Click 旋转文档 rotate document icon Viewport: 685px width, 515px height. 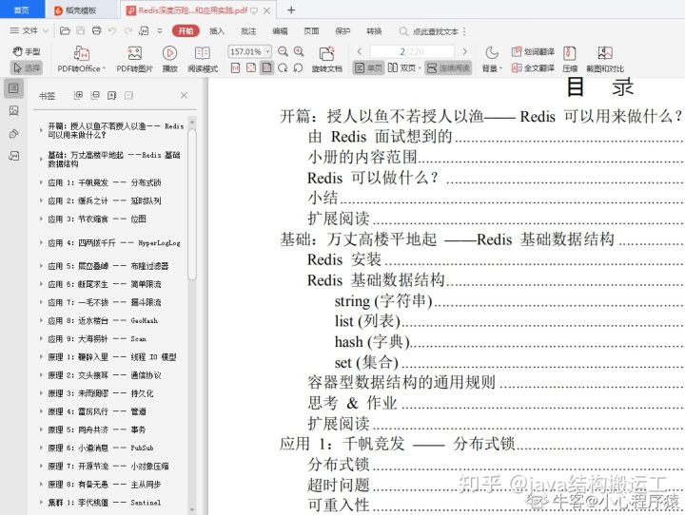326,59
